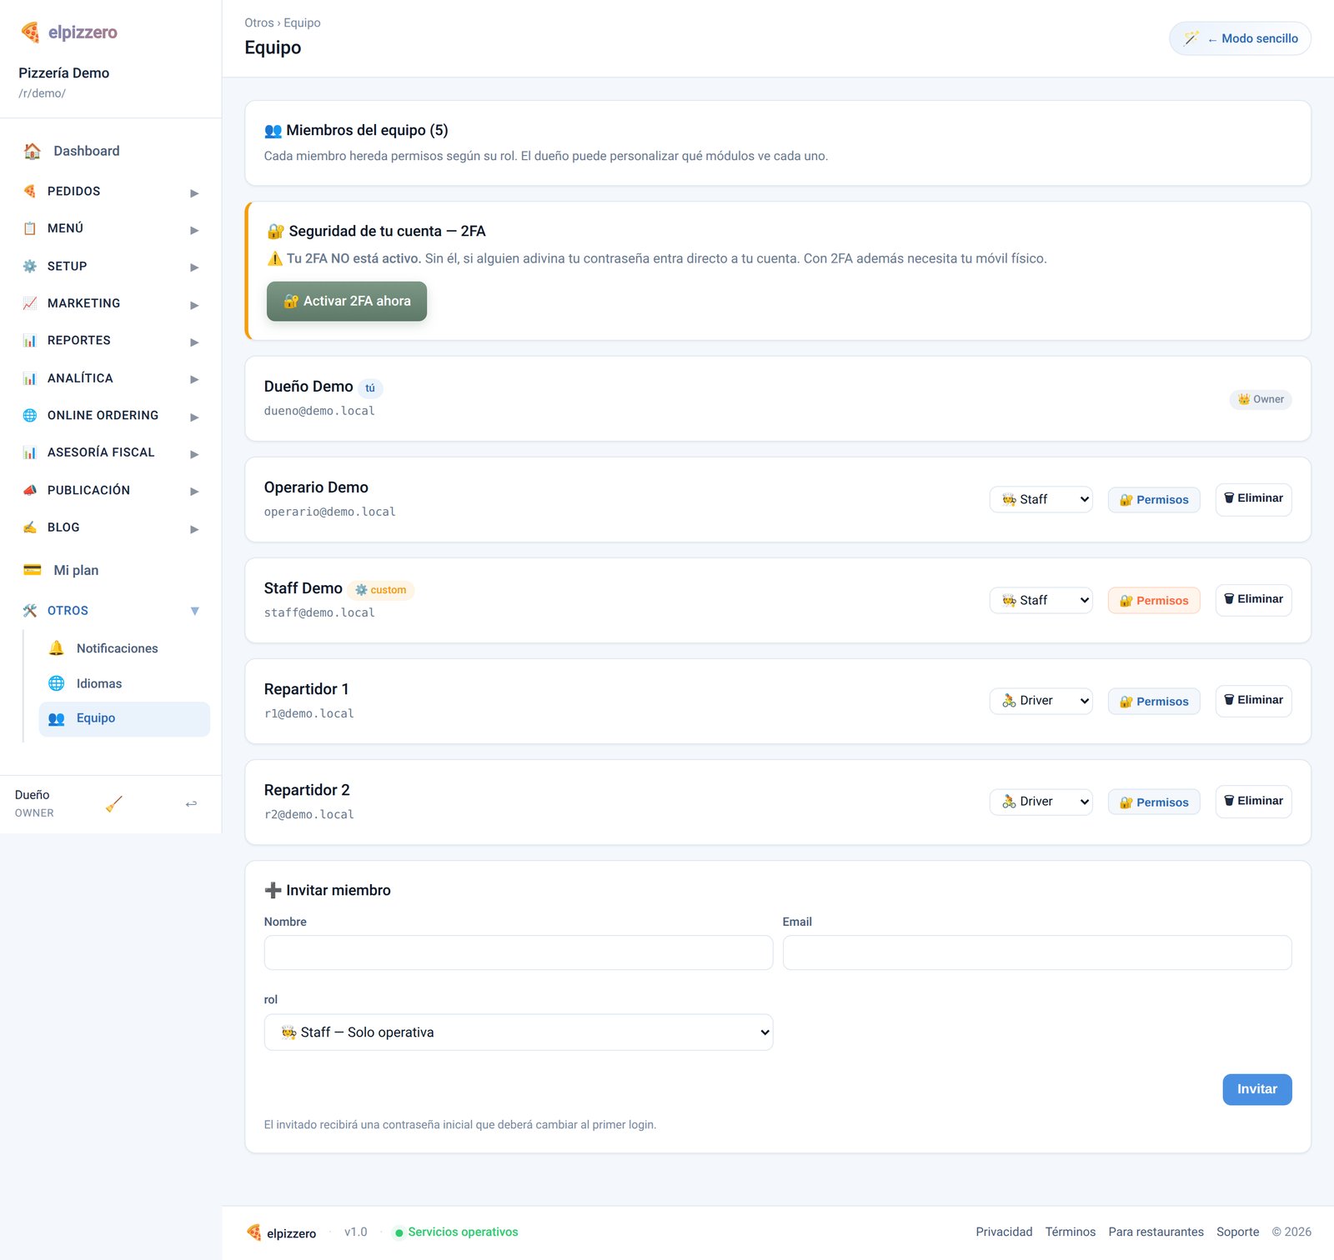Viewport: 1334px width, 1260px height.
Task: Click the elpizzero pizza logo icon
Action: tap(30, 32)
